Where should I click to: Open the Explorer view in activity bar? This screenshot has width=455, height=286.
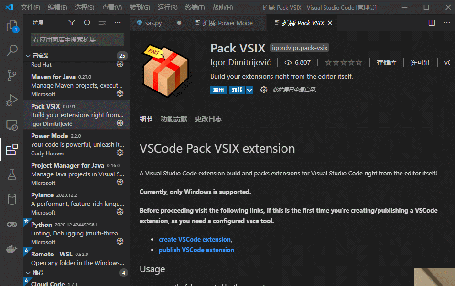(12, 26)
